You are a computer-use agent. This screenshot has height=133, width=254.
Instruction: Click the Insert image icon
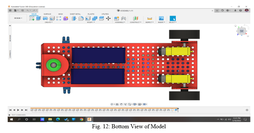click(161, 18)
